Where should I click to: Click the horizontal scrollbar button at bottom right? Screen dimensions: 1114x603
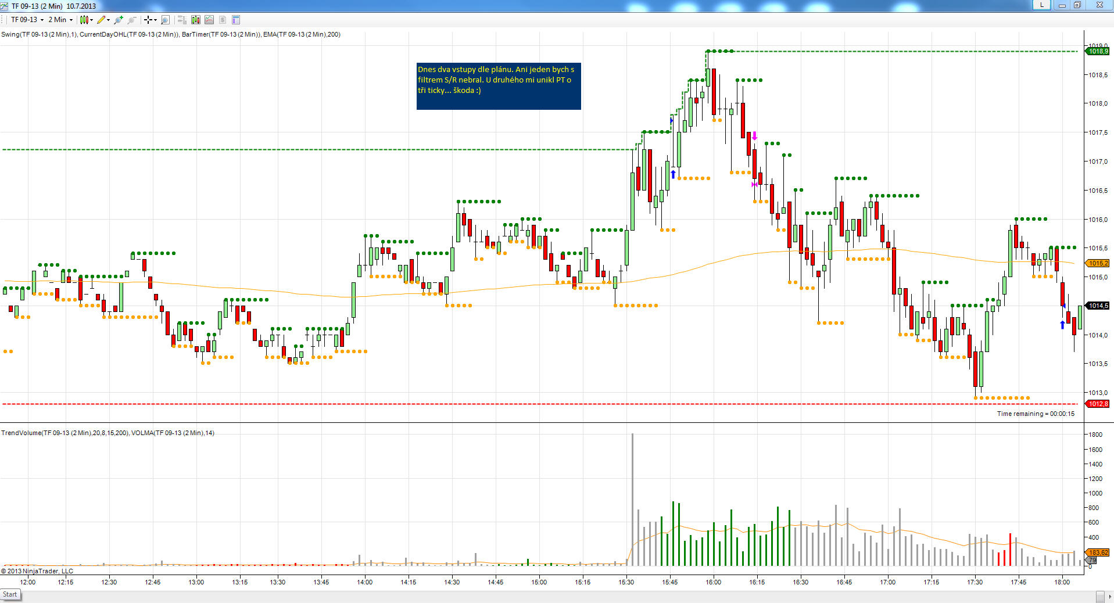point(1100,597)
